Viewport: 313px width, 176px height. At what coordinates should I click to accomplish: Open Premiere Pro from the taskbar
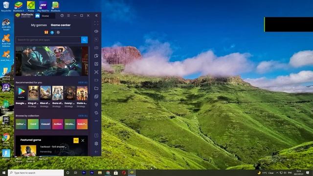tap(84, 173)
